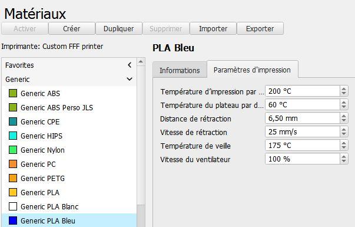
Task: Expand the Favorites category chevron
Action: tap(130, 65)
